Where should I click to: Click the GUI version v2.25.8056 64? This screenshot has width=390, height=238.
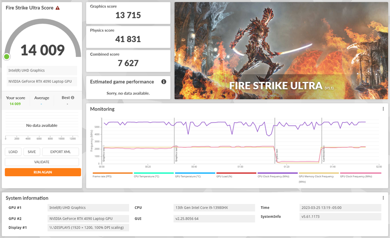(214, 219)
